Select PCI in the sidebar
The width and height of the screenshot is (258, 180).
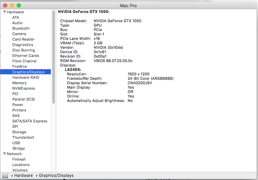pyautogui.click(x=15, y=94)
